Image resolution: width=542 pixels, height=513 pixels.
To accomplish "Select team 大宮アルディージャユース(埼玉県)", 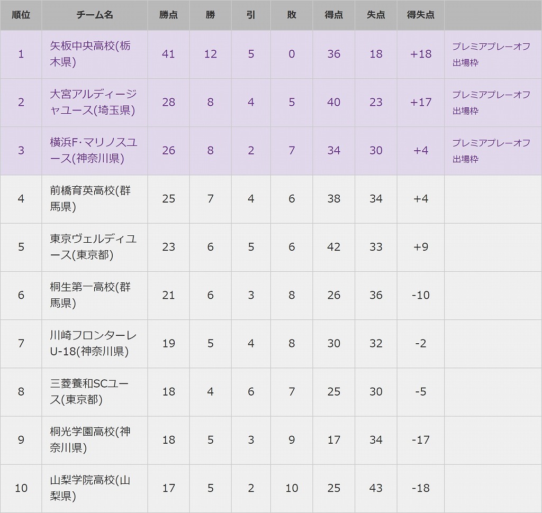I will pyautogui.click(x=93, y=102).
